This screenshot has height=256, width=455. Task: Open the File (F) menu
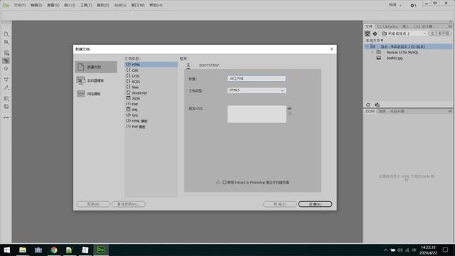[20, 5]
